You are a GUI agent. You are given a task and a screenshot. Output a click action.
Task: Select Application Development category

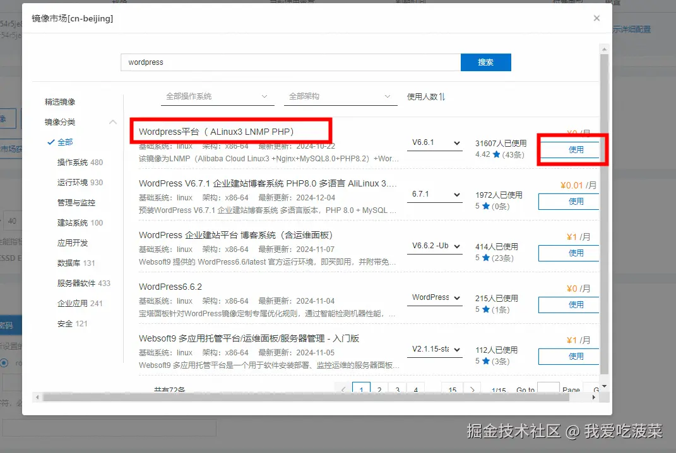(x=73, y=243)
